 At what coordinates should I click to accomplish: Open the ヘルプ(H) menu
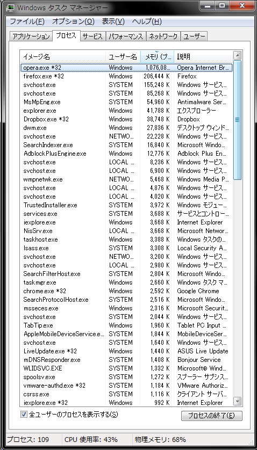tap(147, 21)
